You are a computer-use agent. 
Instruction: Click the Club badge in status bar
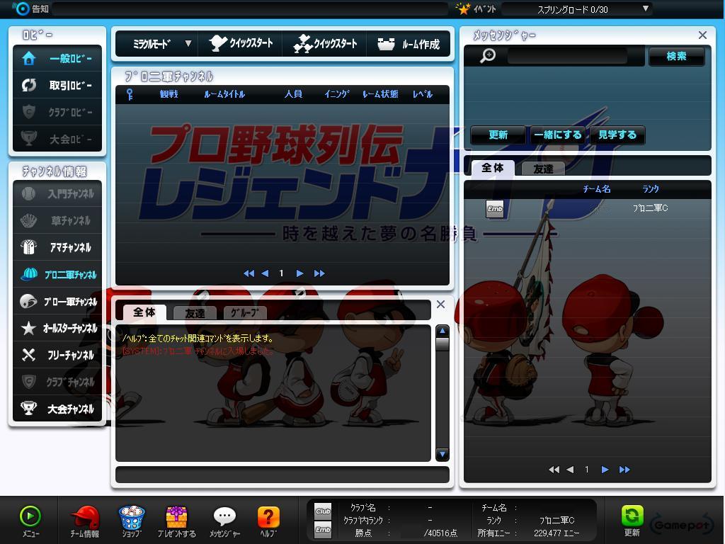(323, 511)
